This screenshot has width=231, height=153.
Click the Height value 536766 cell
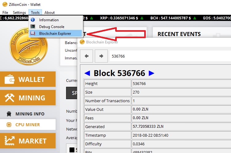point(181,83)
